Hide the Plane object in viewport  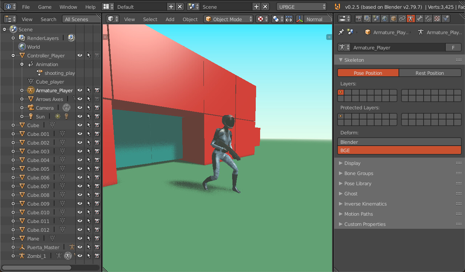(x=80, y=238)
